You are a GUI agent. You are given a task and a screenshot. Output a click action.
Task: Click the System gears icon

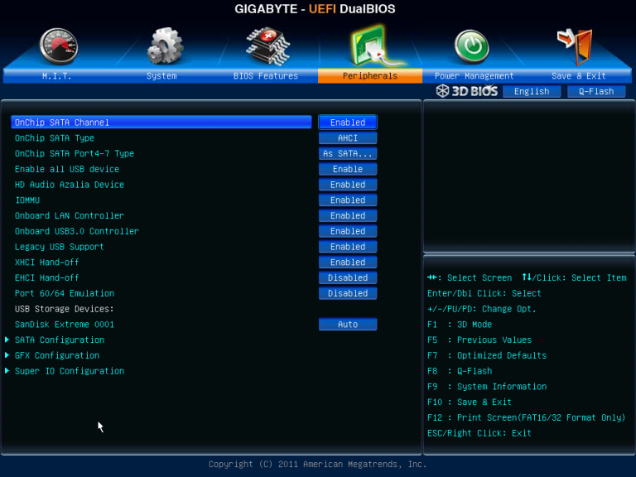coord(165,46)
